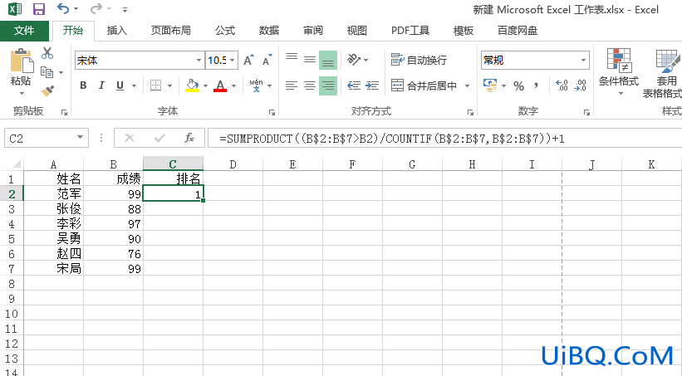Image resolution: width=682 pixels, height=376 pixels.
Task: Click the Copy icon
Action: [47, 71]
